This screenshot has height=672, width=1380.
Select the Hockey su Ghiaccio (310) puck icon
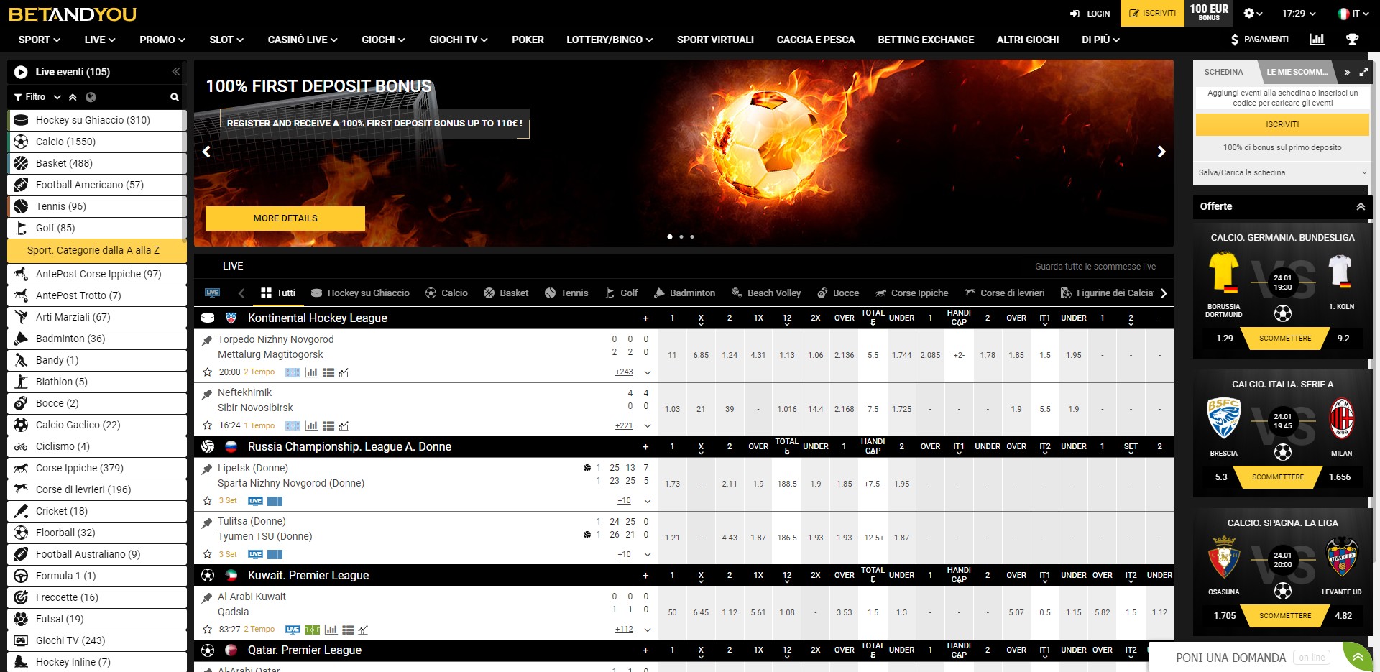pyautogui.click(x=21, y=120)
